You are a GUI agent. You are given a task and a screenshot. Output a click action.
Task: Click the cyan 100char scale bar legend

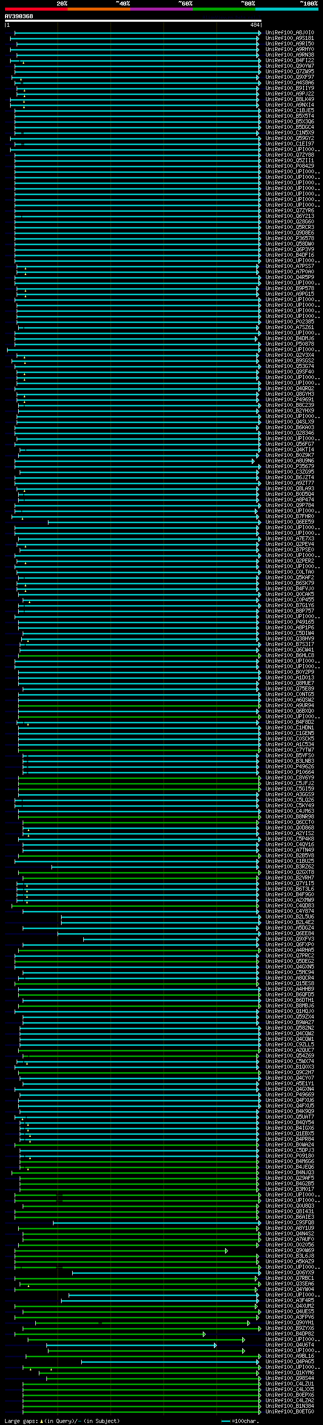point(225,1420)
